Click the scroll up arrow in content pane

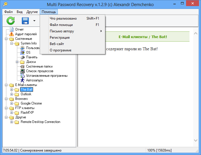pyautogui.click(x=196, y=33)
